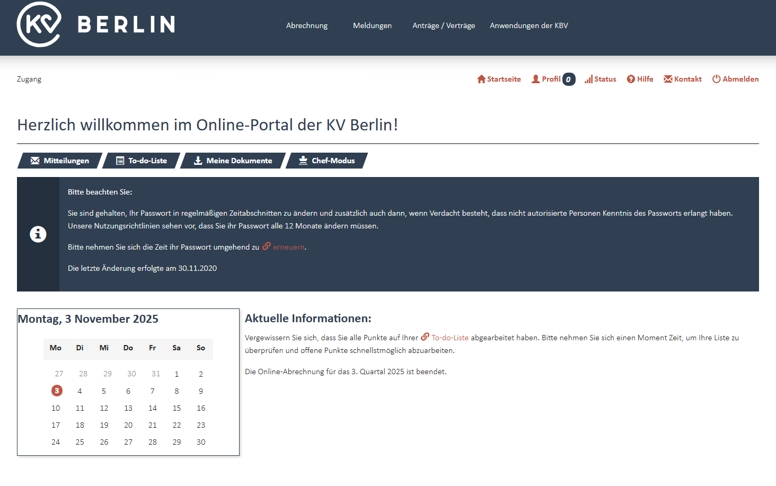The width and height of the screenshot is (776, 486).
Task: Click the KV Berlin logo
Action: tap(95, 24)
